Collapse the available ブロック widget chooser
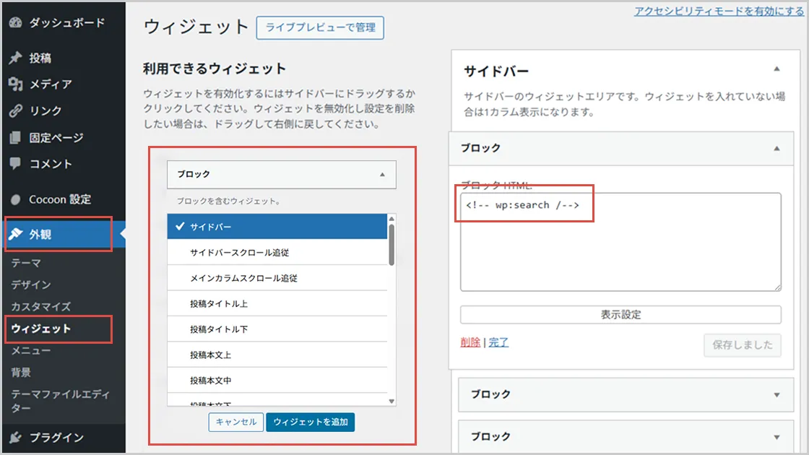This screenshot has width=809, height=455. coord(382,175)
